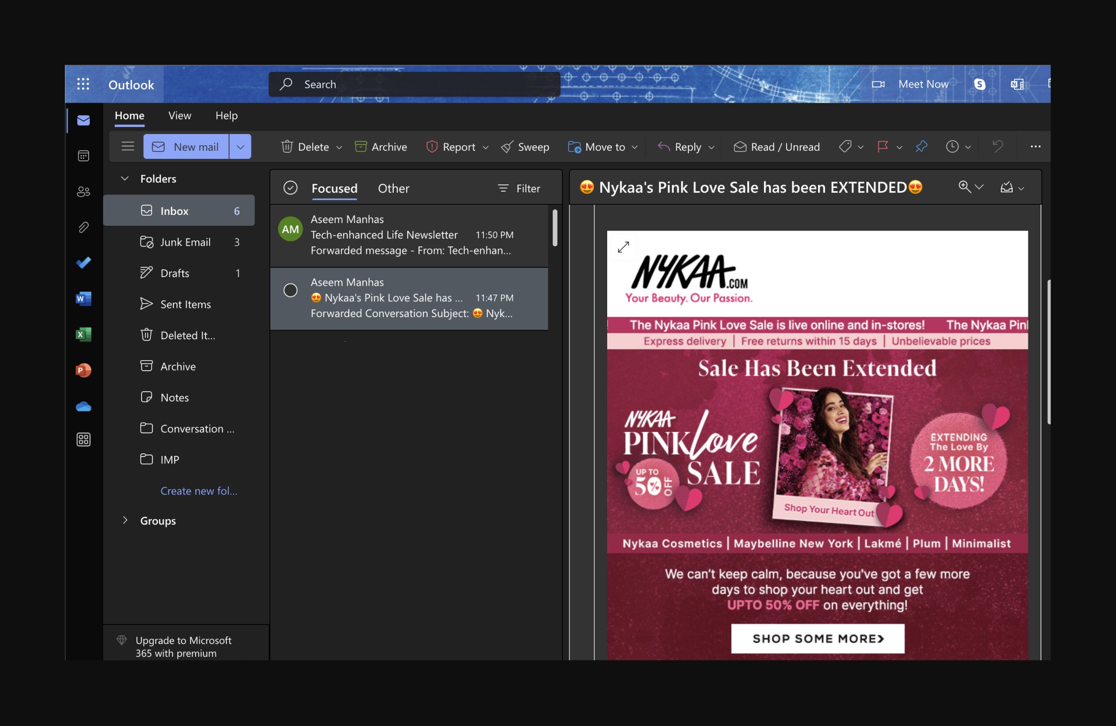1116x726 pixels.
Task: Click the Create new folder link
Action: (x=198, y=490)
